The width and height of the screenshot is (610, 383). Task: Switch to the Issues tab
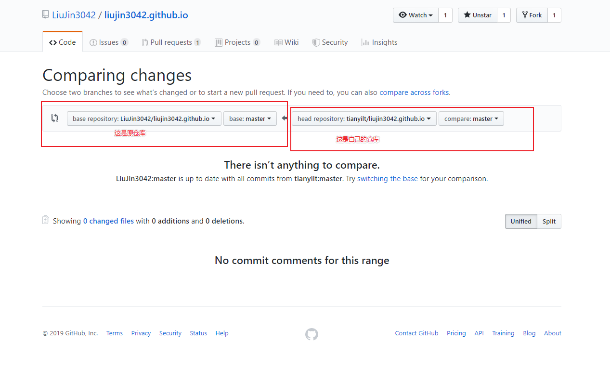pos(109,42)
